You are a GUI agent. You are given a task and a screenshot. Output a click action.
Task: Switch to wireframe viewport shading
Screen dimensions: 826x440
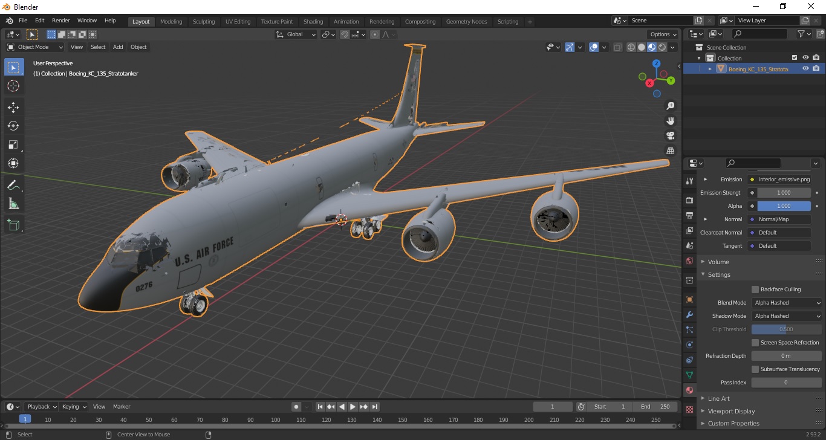(631, 47)
